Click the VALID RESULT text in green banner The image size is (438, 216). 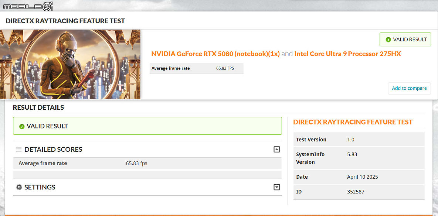click(x=47, y=126)
